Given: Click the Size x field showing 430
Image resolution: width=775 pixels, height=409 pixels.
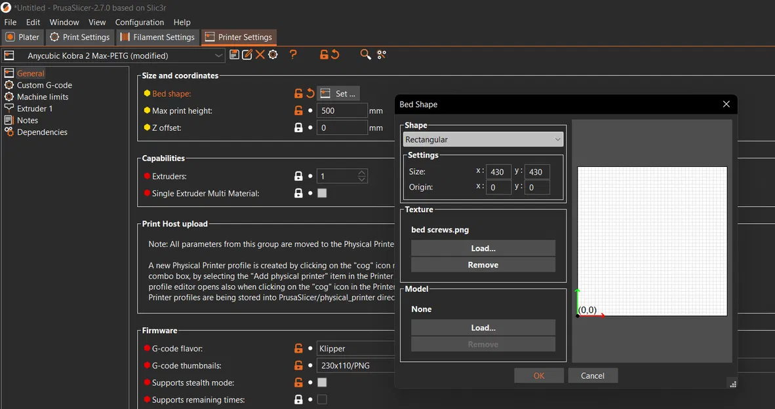Looking at the screenshot, I should coord(498,171).
